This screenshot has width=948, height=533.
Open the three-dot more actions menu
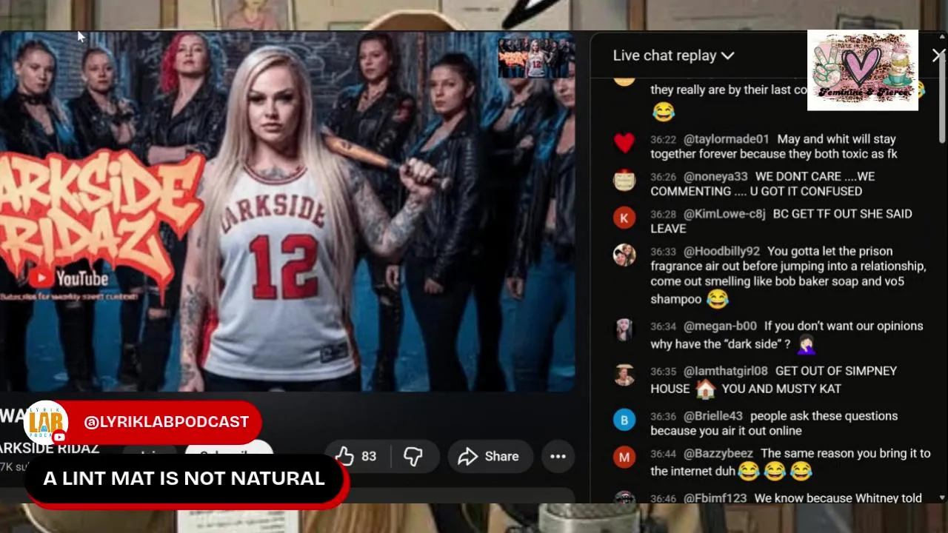coord(558,457)
